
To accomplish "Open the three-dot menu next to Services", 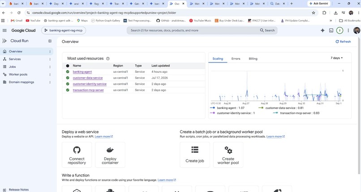I will tap(50, 59).
